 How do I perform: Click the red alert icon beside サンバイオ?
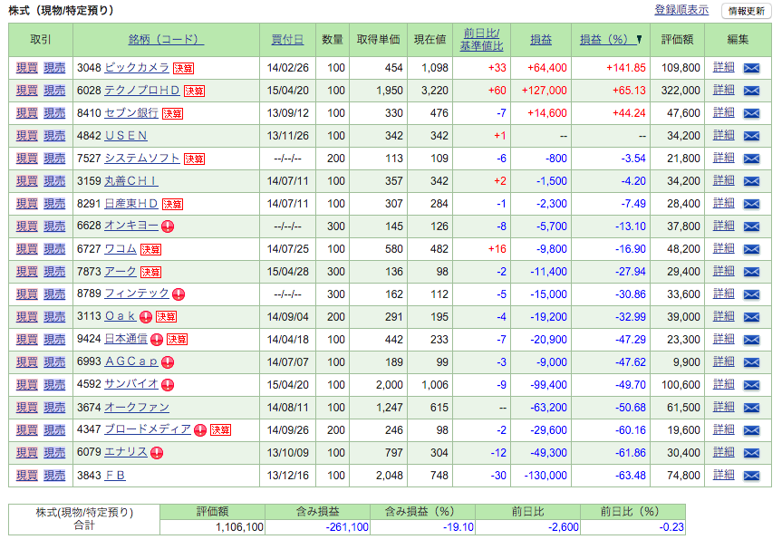pyautogui.click(x=168, y=385)
